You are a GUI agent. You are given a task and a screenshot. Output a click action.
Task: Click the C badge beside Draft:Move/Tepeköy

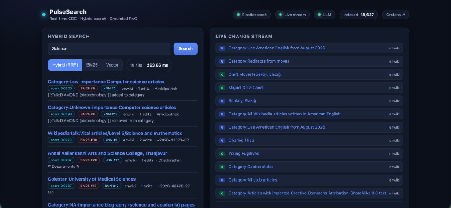click(222, 74)
